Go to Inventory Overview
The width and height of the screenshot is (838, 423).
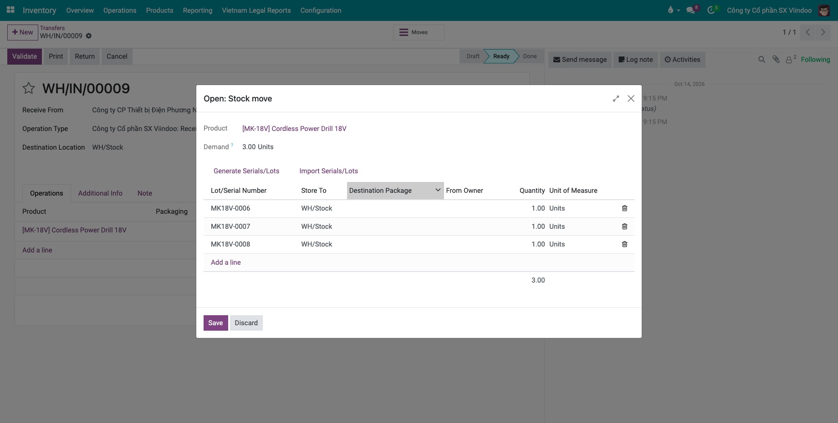tap(80, 10)
